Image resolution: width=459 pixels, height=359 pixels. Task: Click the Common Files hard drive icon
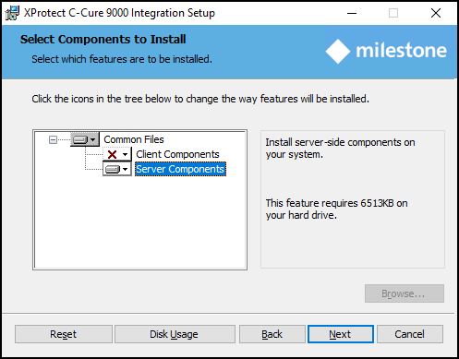[x=80, y=140]
